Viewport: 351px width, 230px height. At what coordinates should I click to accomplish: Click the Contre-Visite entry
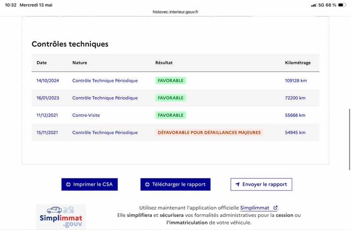86,115
